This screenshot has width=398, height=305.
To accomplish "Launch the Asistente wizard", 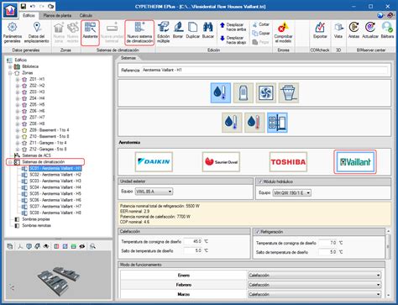I will [x=90, y=33].
